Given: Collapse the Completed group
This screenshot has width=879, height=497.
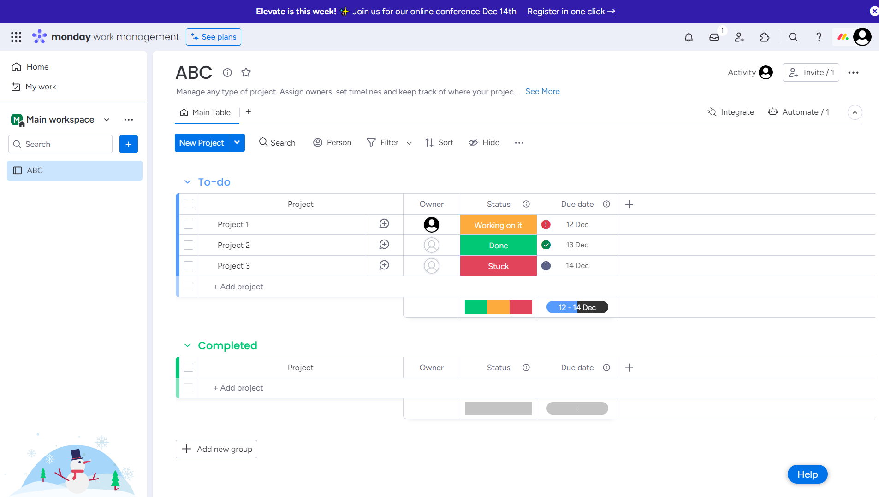Looking at the screenshot, I should [x=187, y=345].
